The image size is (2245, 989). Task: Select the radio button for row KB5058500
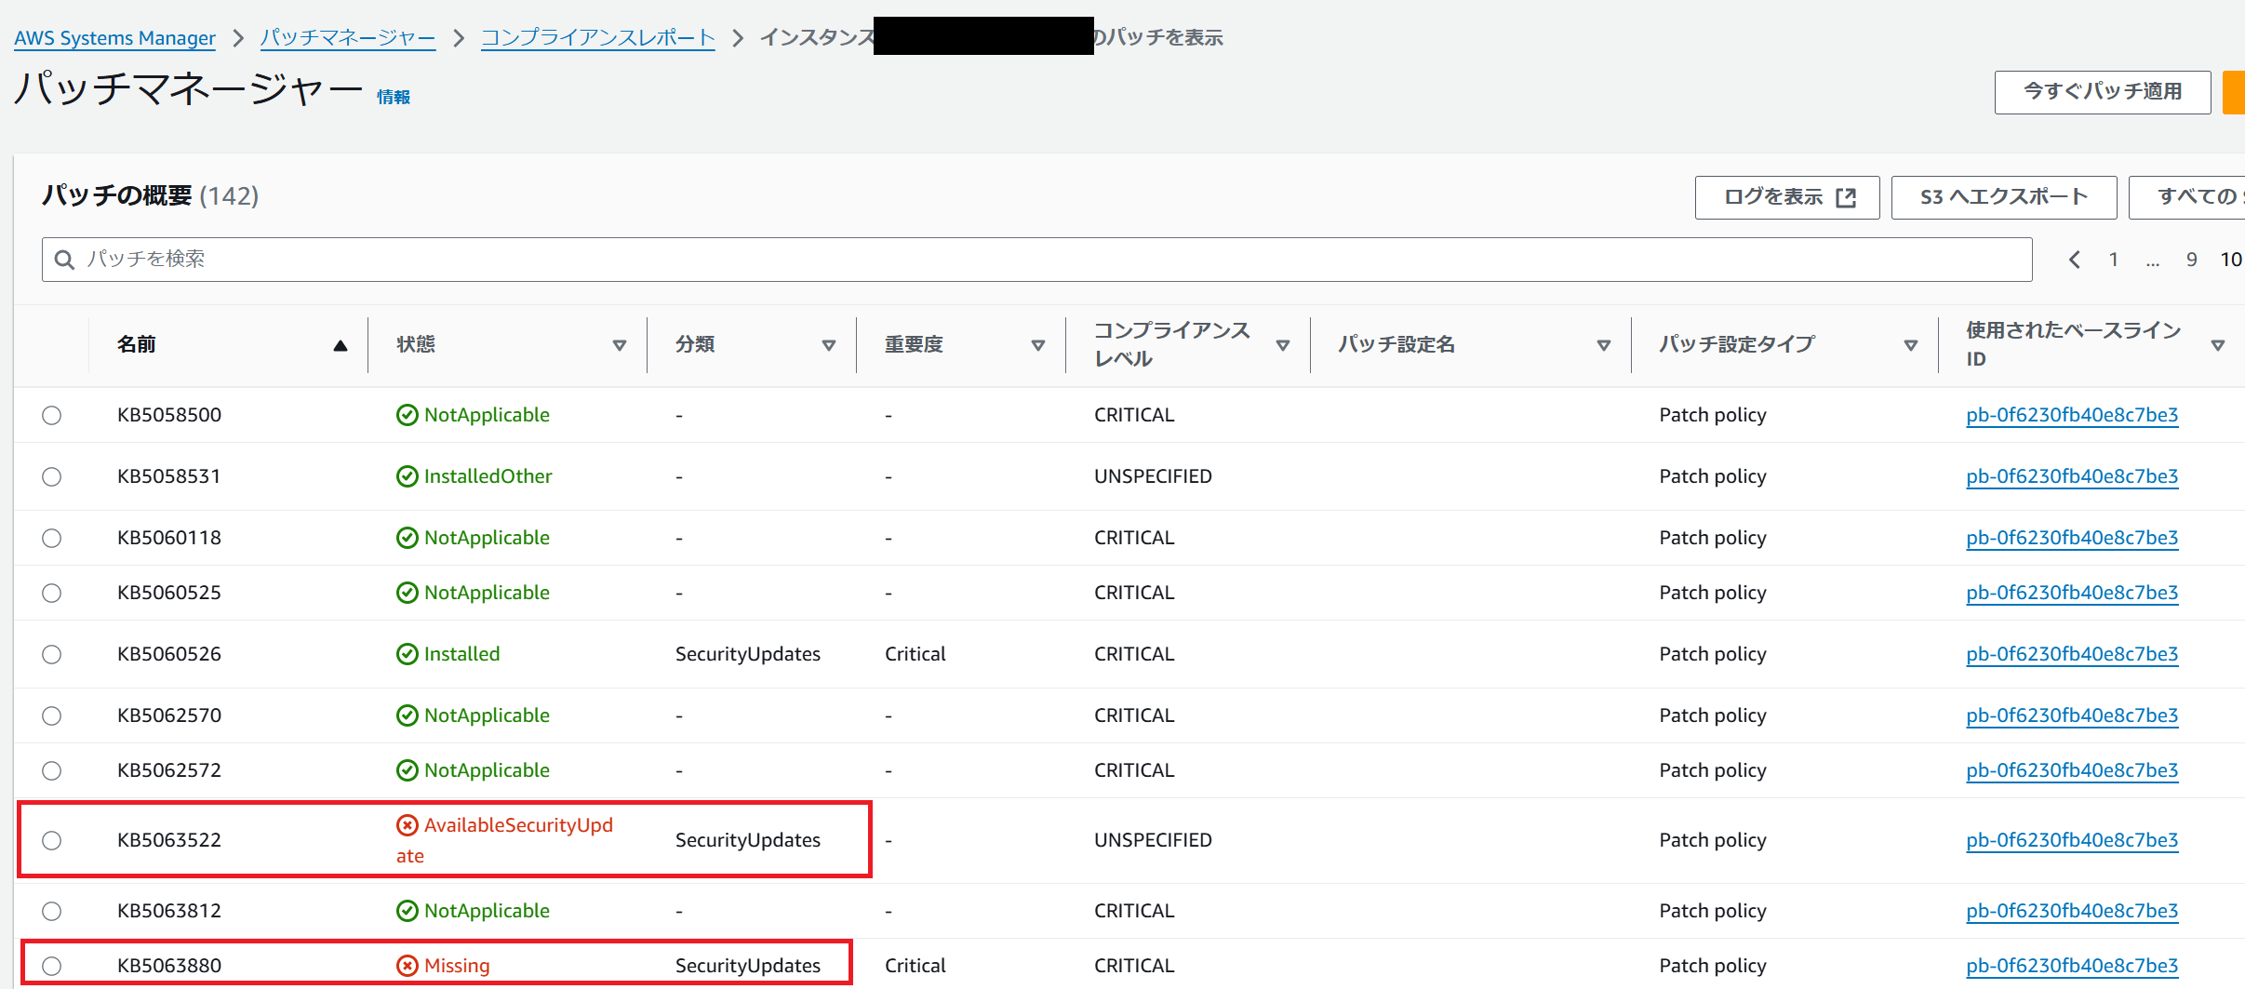click(52, 415)
